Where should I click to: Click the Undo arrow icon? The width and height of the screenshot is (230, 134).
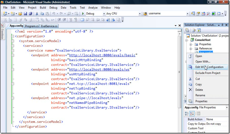pos(54,14)
